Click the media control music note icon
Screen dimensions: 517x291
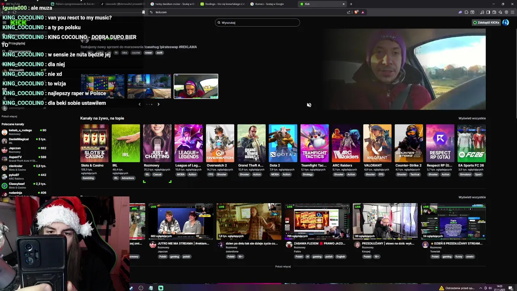(482, 12)
